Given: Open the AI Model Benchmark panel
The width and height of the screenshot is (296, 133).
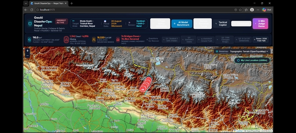Looking at the screenshot, I should [x=182, y=23].
